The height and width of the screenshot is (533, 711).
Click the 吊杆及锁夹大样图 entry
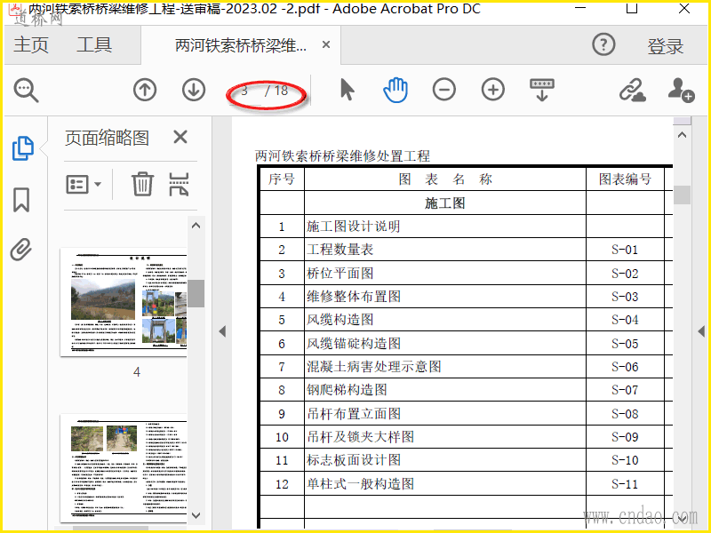pyautogui.click(x=361, y=437)
